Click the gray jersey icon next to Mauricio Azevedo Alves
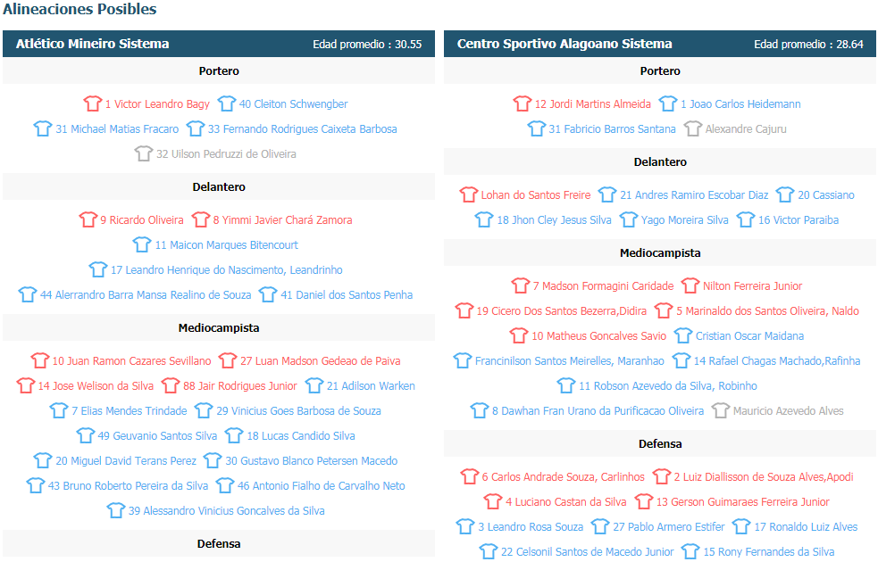878x562 pixels. pyautogui.click(x=721, y=410)
